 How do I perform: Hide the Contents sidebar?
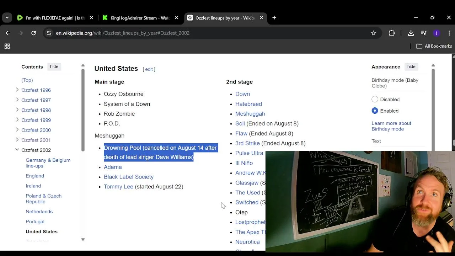click(54, 67)
